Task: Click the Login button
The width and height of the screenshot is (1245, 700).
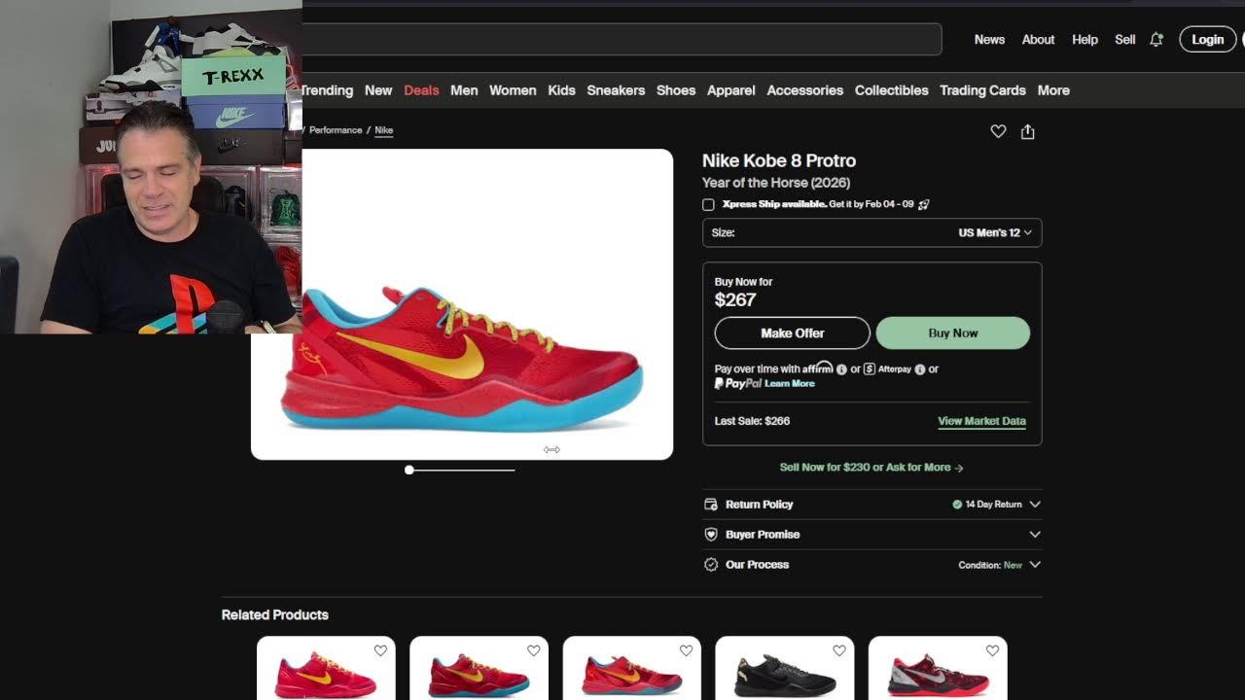Action: [1207, 40]
